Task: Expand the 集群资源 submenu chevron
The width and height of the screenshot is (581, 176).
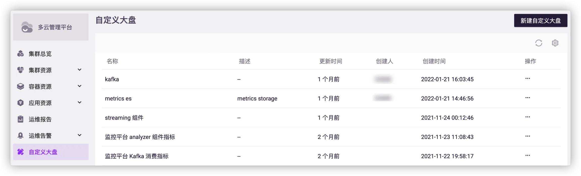Action: pos(79,70)
